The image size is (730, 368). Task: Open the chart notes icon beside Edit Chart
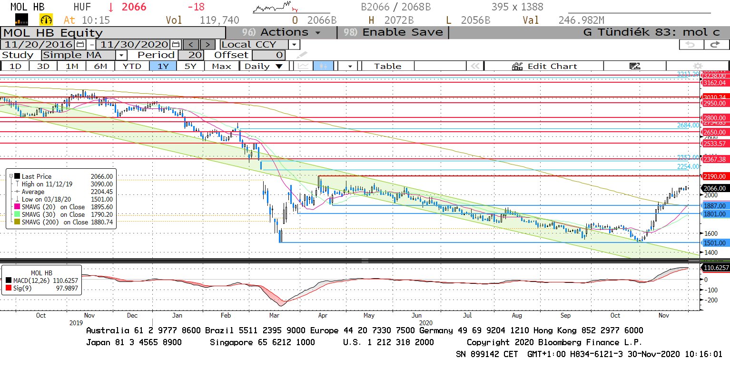[634, 66]
